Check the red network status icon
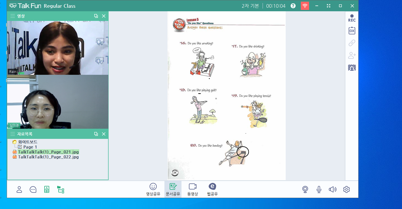The image size is (402, 209). pyautogui.click(x=305, y=6)
